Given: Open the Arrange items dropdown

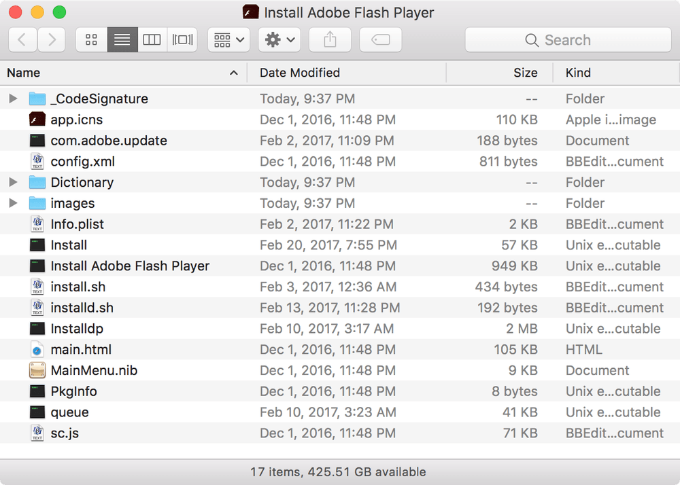Looking at the screenshot, I should (x=228, y=40).
